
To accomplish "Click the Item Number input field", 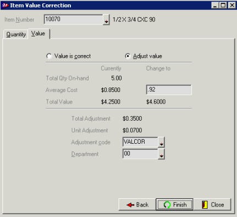I will click(x=74, y=19).
